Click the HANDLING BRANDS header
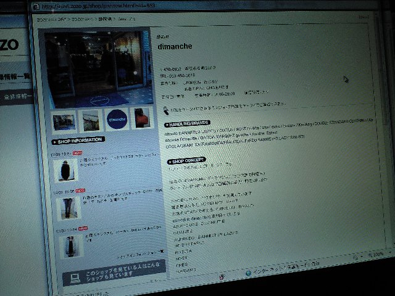The width and height of the screenshot is (395, 296). (187, 123)
